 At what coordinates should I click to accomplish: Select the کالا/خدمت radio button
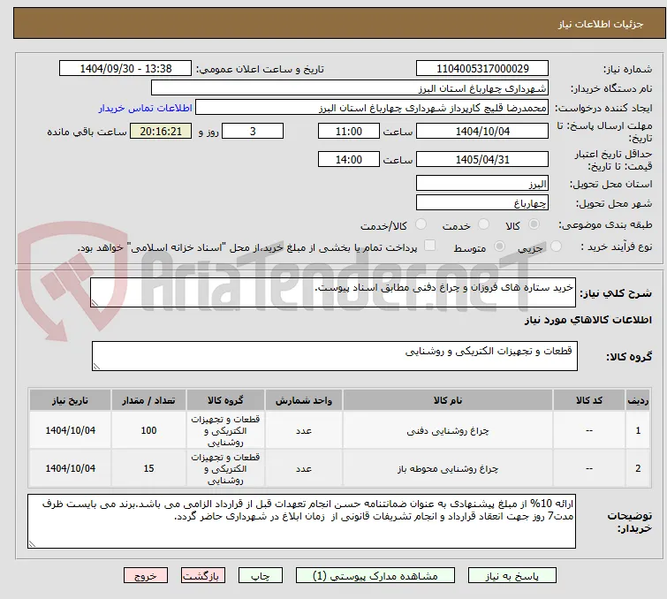[x=421, y=224]
